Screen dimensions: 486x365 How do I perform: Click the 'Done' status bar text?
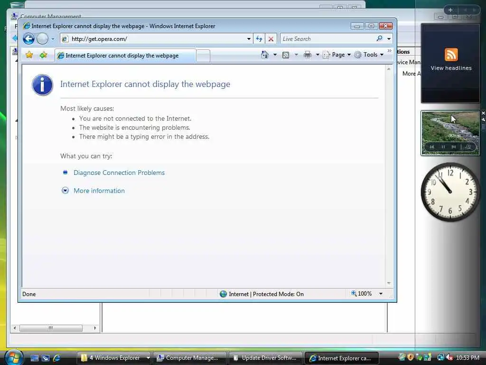pyautogui.click(x=29, y=294)
